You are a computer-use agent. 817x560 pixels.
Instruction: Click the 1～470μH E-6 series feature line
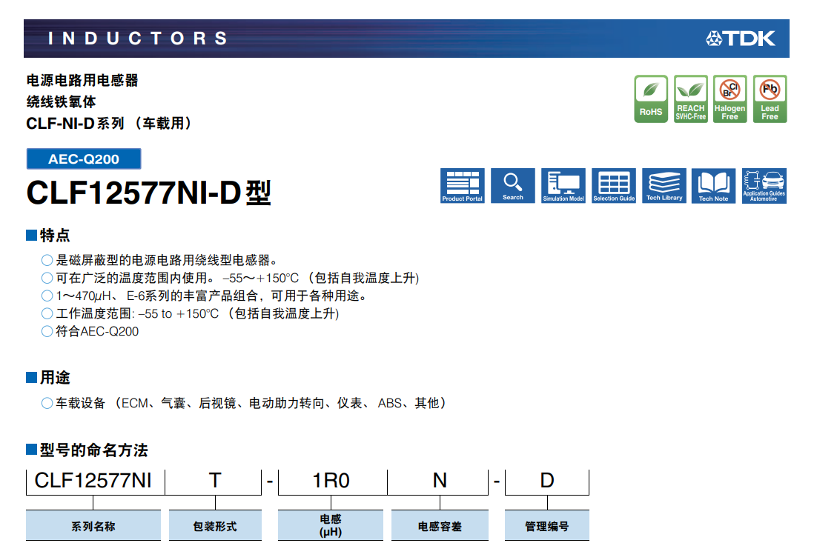tap(205, 296)
